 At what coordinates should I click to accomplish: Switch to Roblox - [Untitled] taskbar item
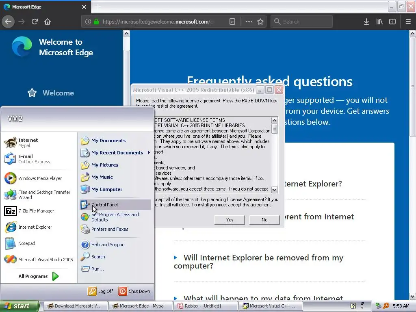pos(206,306)
